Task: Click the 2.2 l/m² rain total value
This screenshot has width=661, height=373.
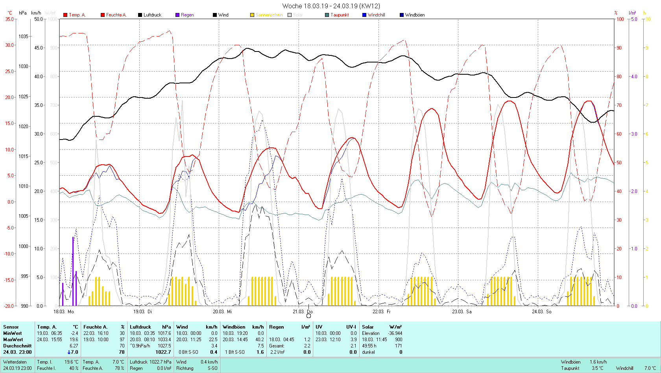Action: [277, 352]
